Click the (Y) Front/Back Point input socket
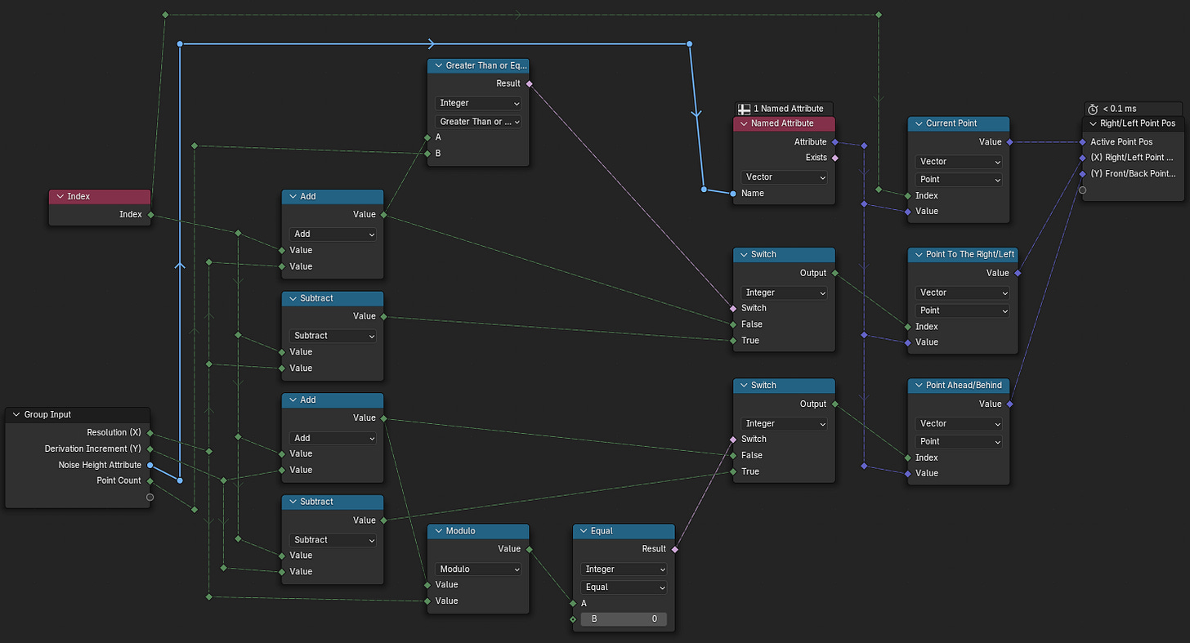 tap(1082, 173)
